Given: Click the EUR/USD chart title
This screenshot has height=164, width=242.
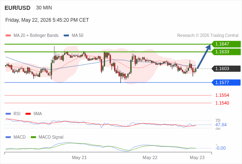Looking at the screenshot, I should tap(18, 8).
